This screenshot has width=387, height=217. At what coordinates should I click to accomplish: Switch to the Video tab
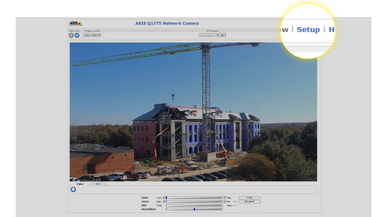click(80, 184)
